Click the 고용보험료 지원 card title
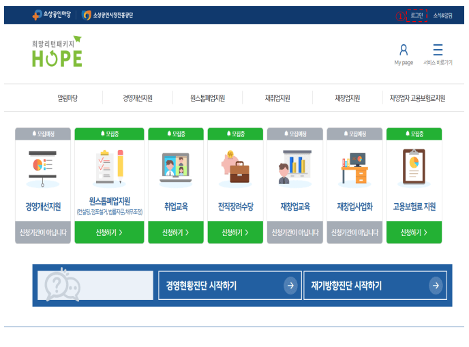 coord(414,207)
